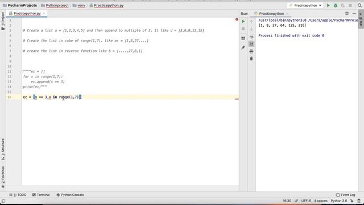Click line number 16 in gutter

click(x=9, y=97)
